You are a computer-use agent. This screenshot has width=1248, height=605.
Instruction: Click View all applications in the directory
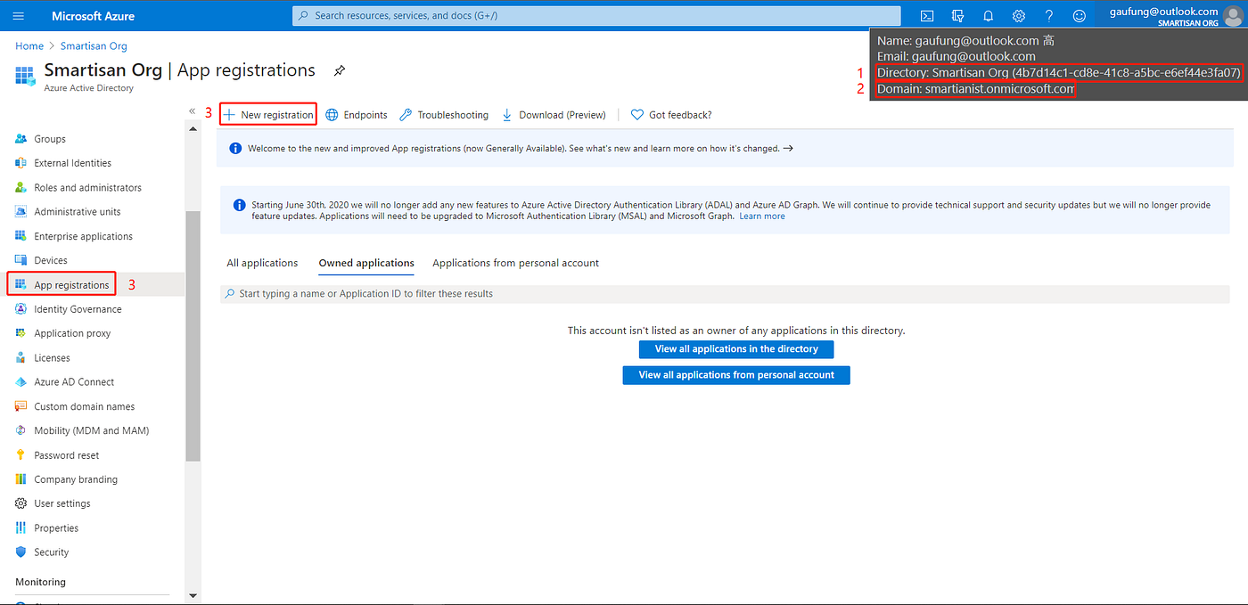(736, 349)
